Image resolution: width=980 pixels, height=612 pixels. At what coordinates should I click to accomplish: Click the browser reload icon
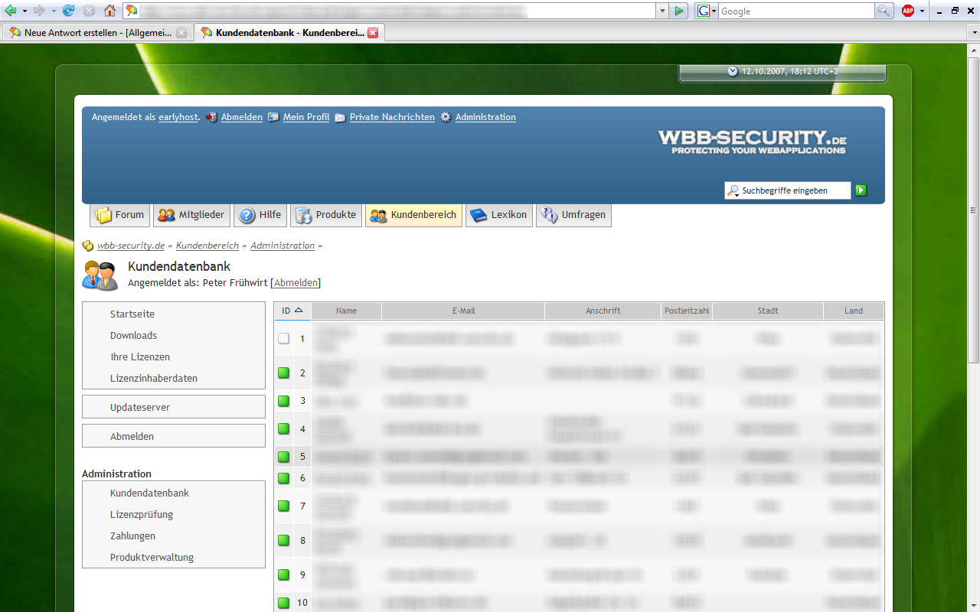(x=69, y=11)
